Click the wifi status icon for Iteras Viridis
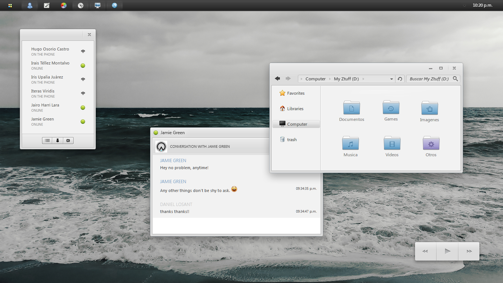Screen dimensions: 503x283 pos(83,94)
